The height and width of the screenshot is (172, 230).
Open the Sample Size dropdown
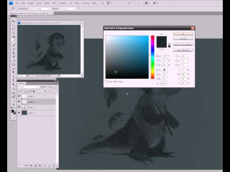[x=40, y=9]
